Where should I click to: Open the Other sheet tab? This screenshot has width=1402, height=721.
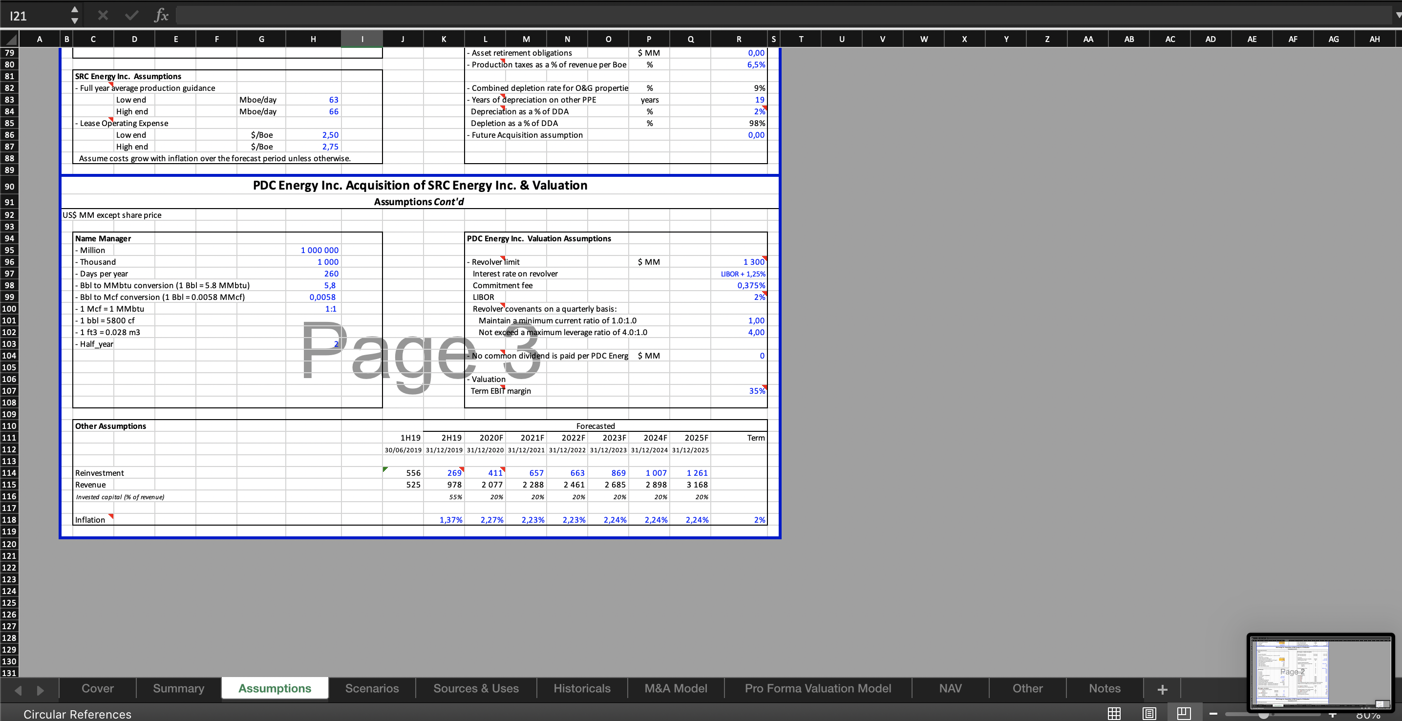[x=1027, y=688]
